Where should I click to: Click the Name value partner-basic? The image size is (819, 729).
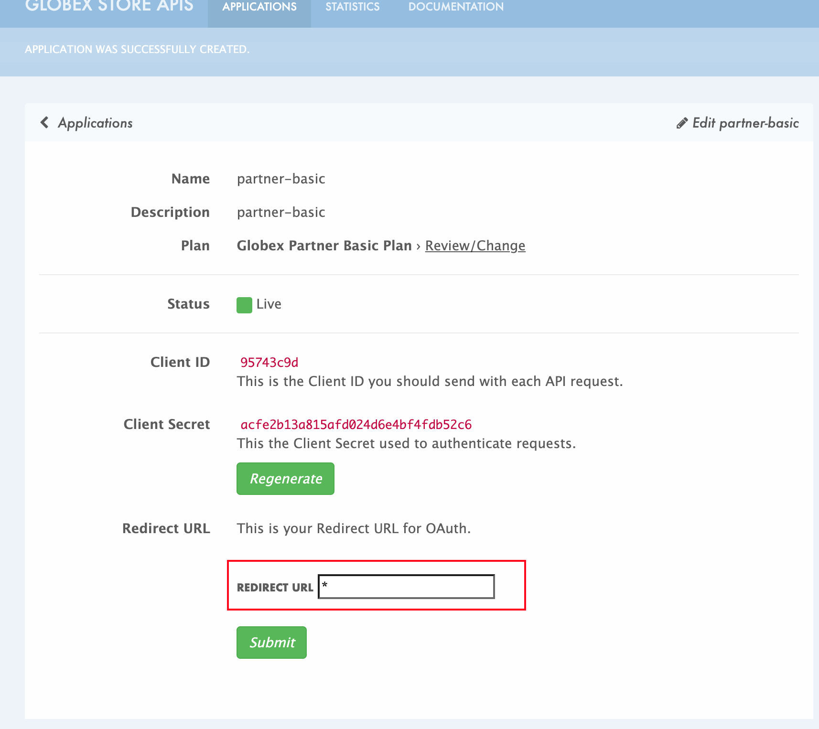281,179
